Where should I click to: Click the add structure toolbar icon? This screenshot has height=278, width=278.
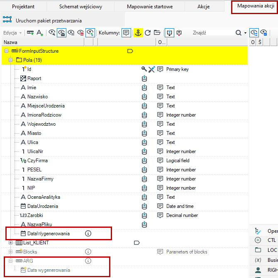[30, 33]
